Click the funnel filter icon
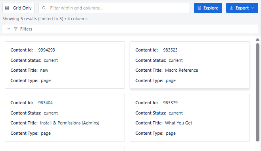261x151 pixels. [x=15, y=29]
